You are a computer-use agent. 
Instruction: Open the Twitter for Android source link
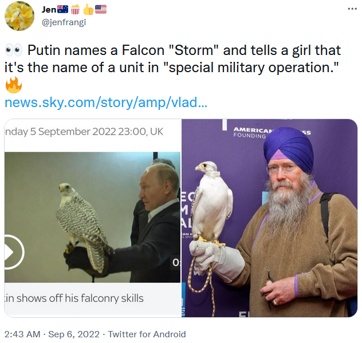[147, 334]
